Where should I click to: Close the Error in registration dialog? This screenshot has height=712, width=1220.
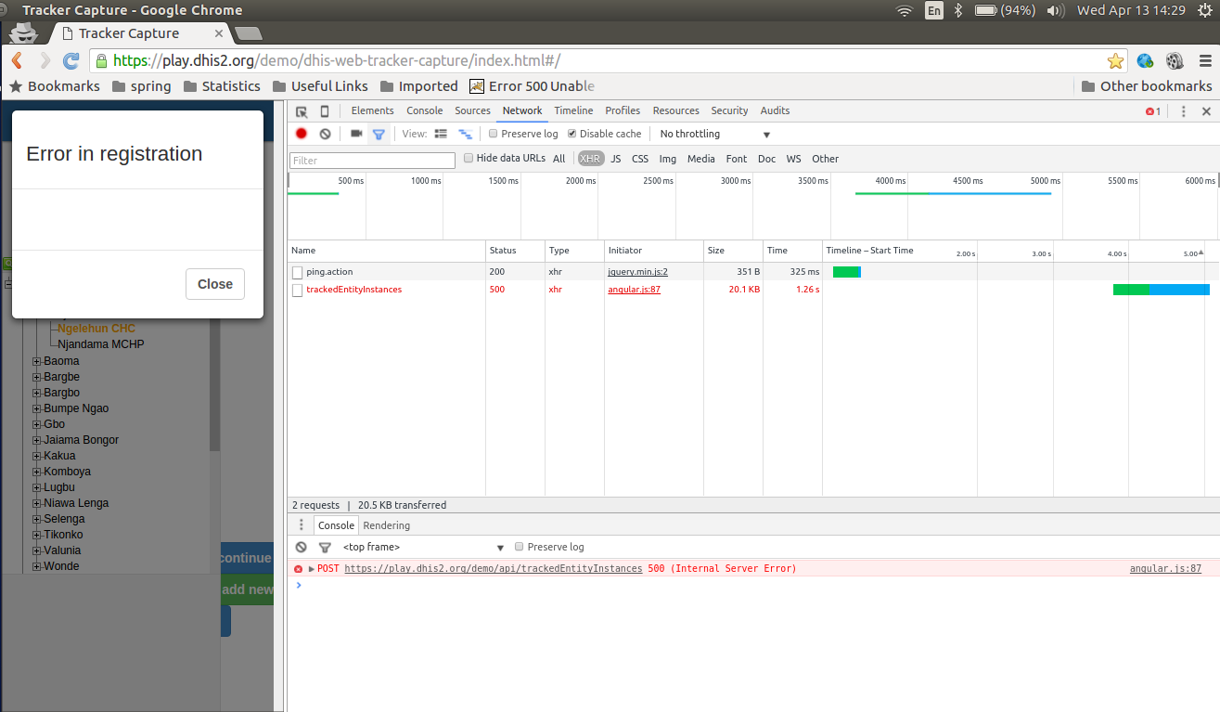click(x=214, y=284)
